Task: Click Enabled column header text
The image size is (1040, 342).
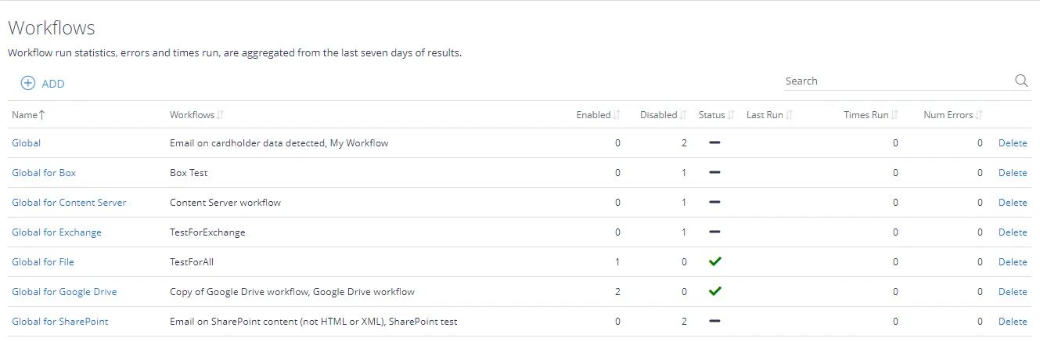Action: click(x=593, y=115)
